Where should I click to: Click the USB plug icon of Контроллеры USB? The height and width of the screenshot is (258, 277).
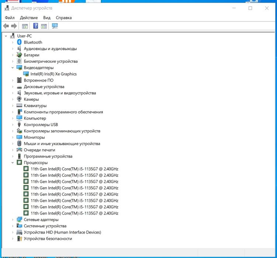coord(19,124)
